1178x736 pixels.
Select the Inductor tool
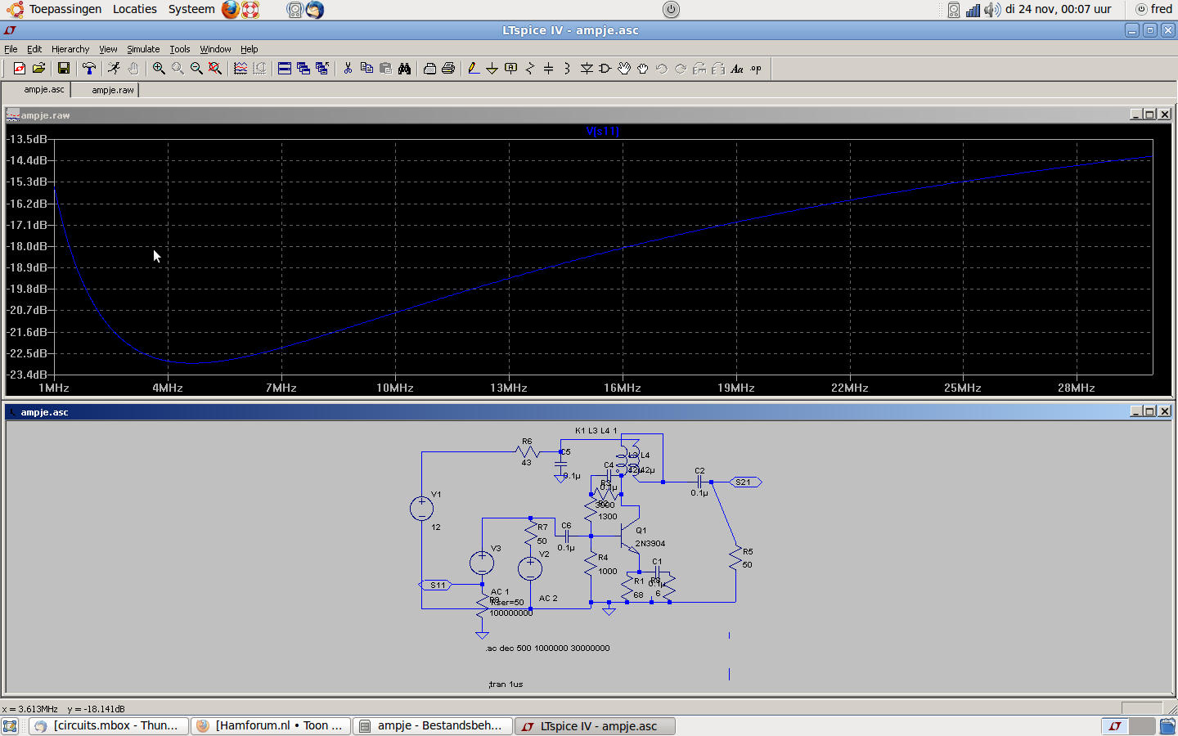coord(567,69)
